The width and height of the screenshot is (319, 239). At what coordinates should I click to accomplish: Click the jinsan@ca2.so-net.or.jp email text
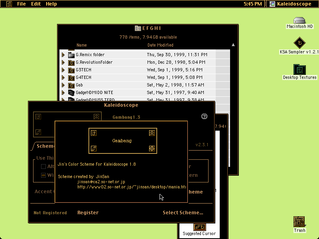click(x=101, y=182)
